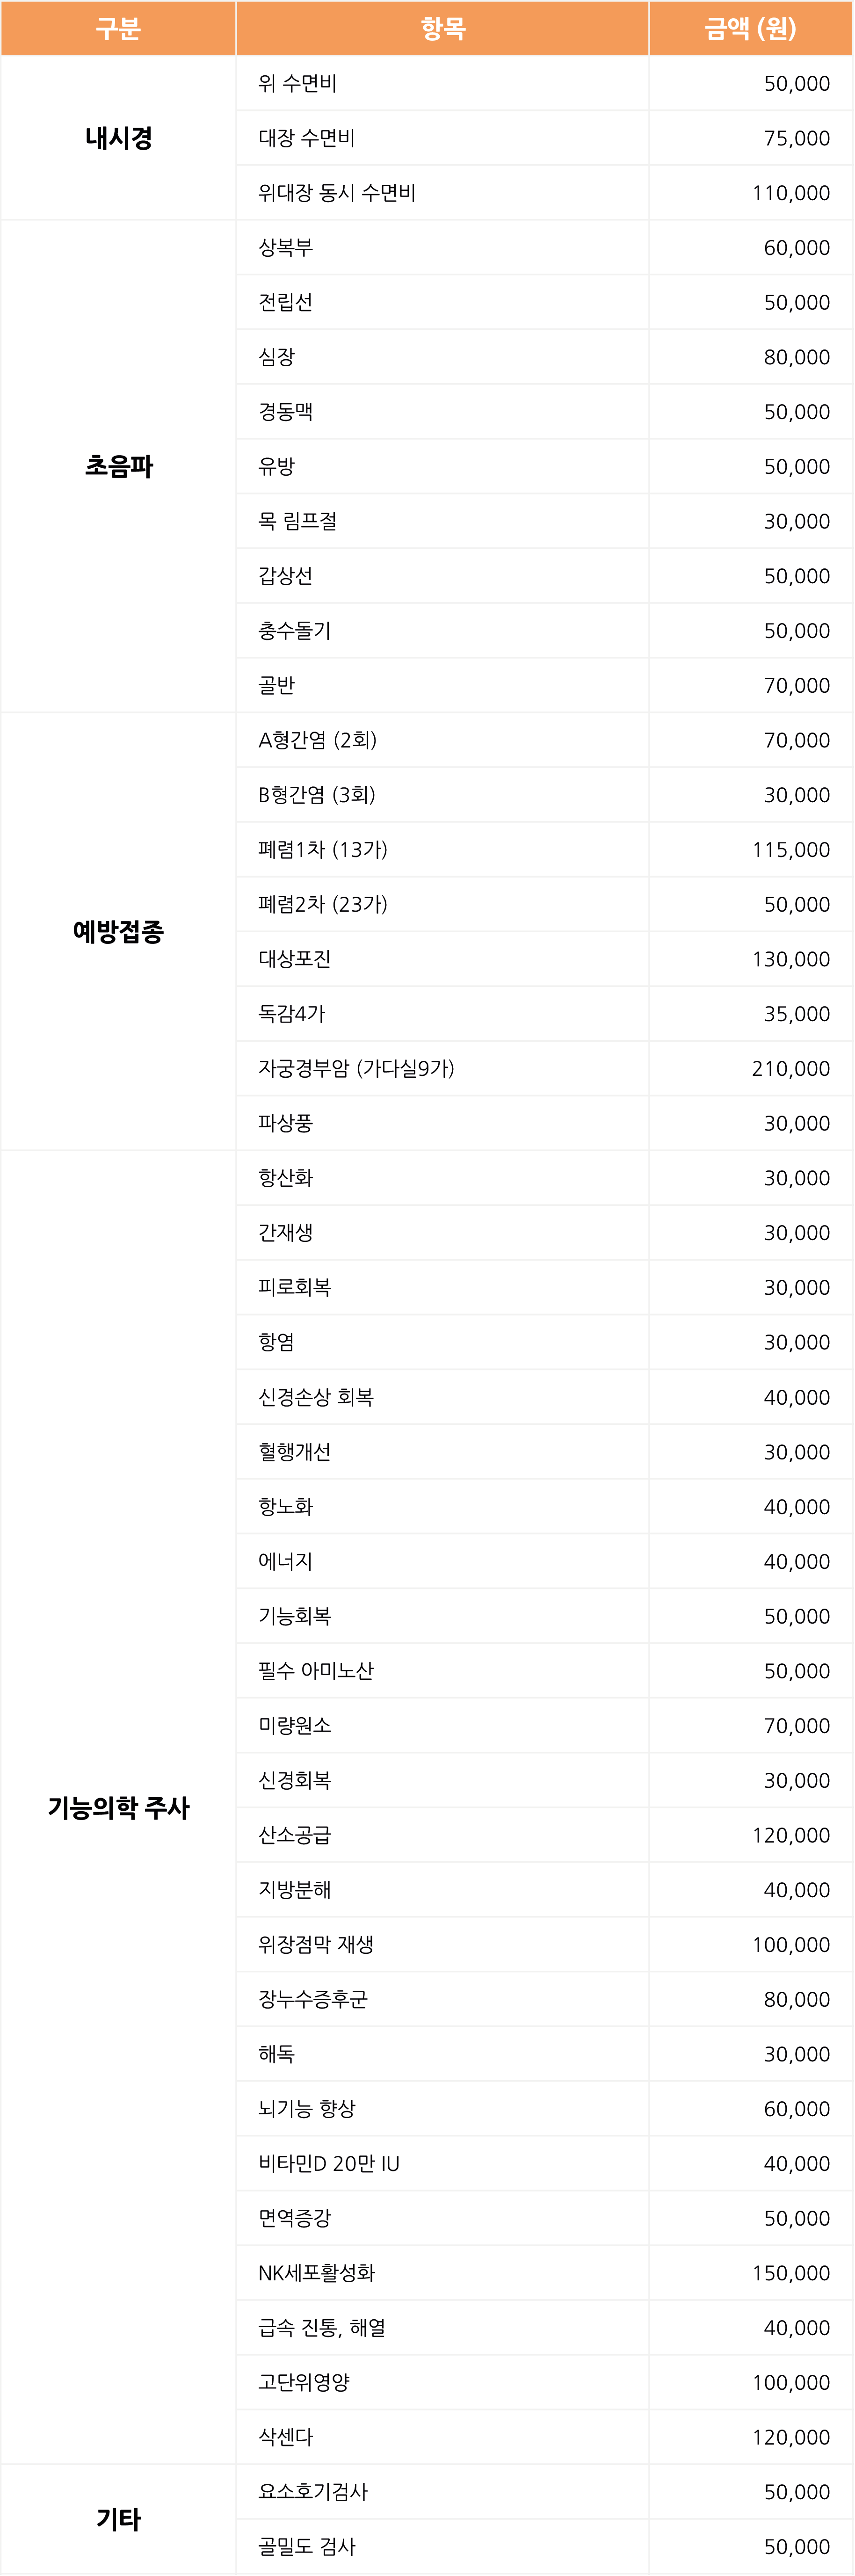Select the 초음파 category cell
Image resolution: width=855 pixels, height=2576 pixels.
tap(118, 466)
